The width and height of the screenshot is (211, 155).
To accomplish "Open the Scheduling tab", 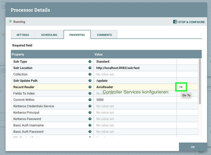I will point(49,35).
